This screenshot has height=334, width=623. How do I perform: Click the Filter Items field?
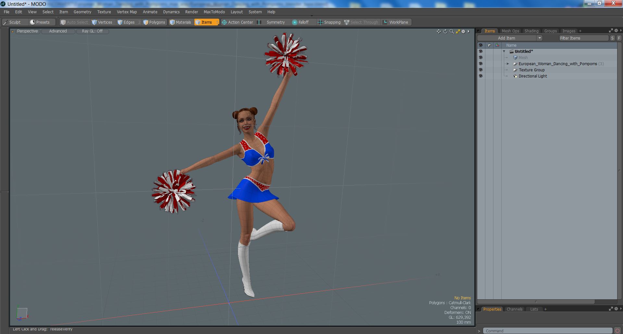click(583, 38)
